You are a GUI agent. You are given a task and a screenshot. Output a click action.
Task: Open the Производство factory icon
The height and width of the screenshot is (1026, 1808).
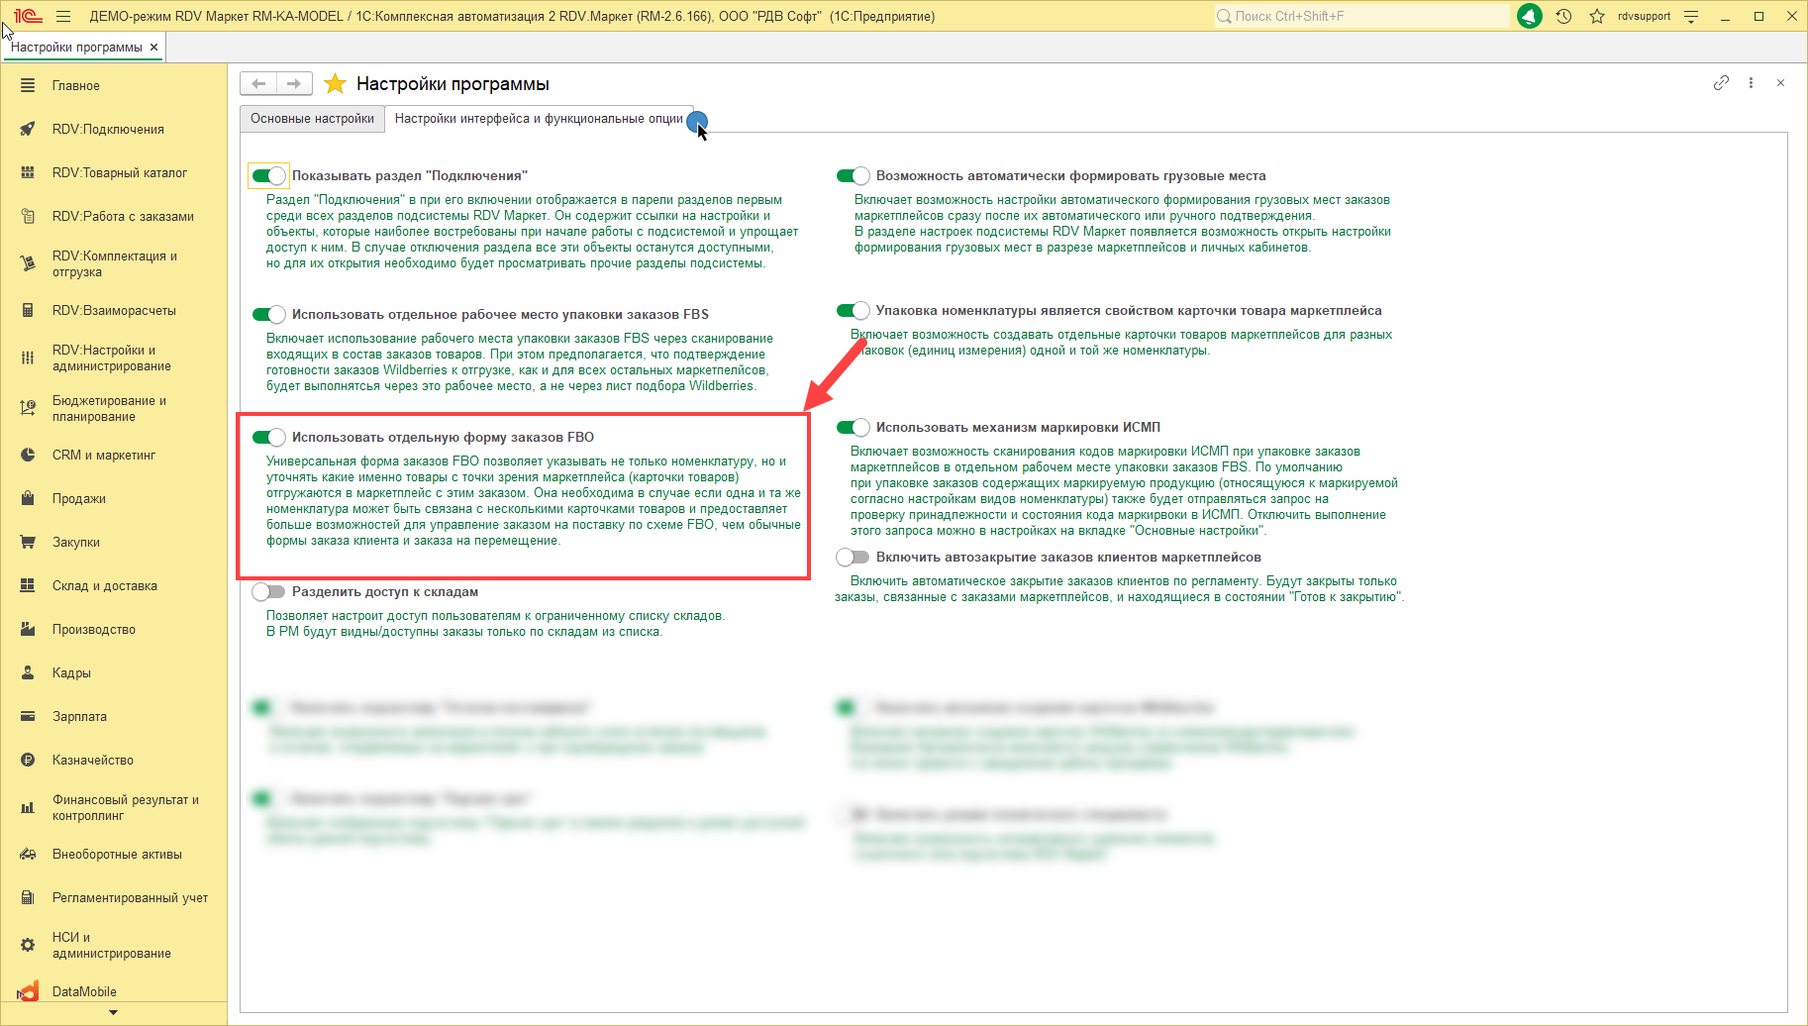(28, 630)
